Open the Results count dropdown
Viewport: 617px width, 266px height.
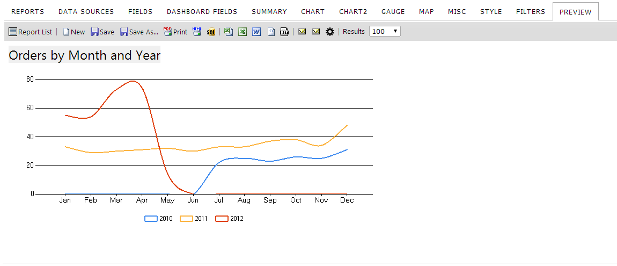point(385,32)
